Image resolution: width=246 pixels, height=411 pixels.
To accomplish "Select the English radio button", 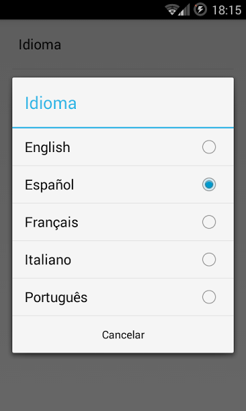I will click(x=209, y=147).
